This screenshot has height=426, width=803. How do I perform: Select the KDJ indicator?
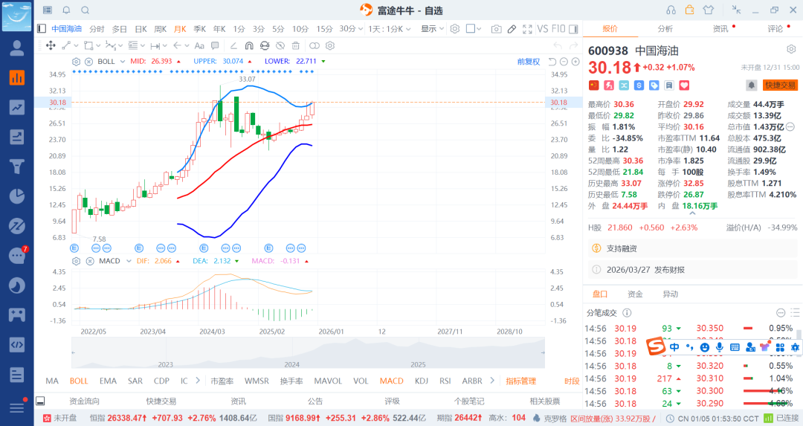coord(422,381)
